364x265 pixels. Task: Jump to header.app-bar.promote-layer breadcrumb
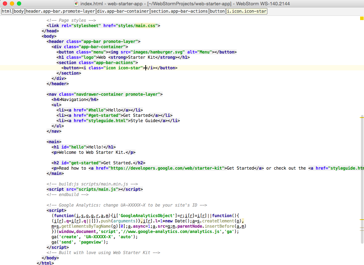click(60, 11)
